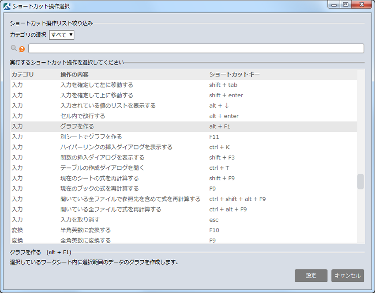This screenshot has height=293, width=375.
Task: Select row セル内で改行する
Action: pos(184,116)
